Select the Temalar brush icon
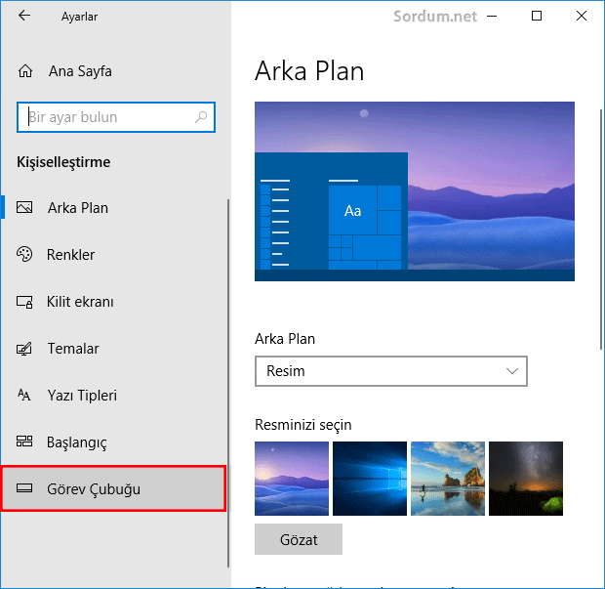605x589 pixels. (24, 349)
